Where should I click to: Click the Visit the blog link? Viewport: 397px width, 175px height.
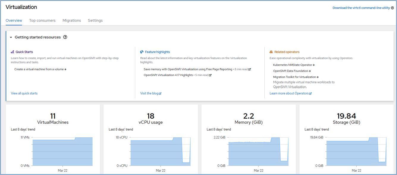click(x=149, y=93)
